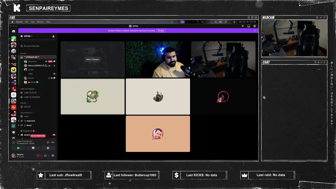Click the purple screen-sharing indicator in menu bar
The image size is (336, 189).
182,22
